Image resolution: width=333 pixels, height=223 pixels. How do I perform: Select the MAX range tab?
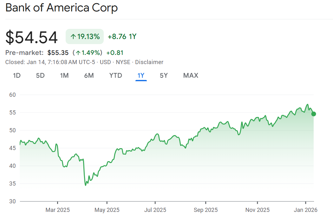pos(191,75)
